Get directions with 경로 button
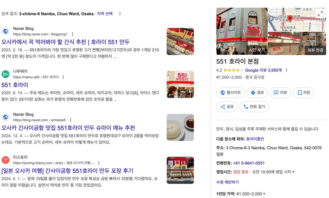The width and height of the screenshot is (329, 198). coord(257,92)
